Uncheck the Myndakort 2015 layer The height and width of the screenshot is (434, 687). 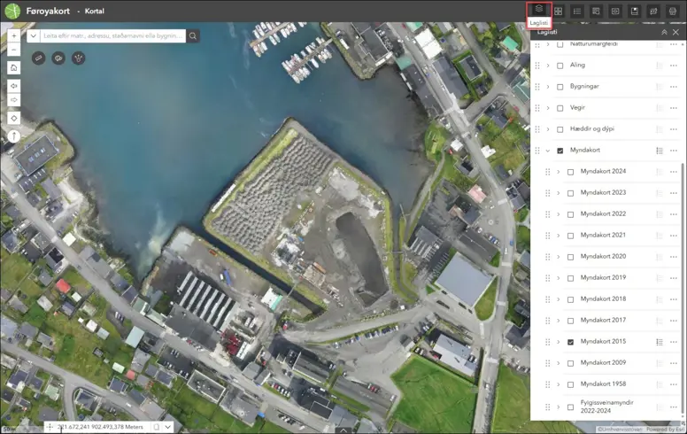pos(570,342)
